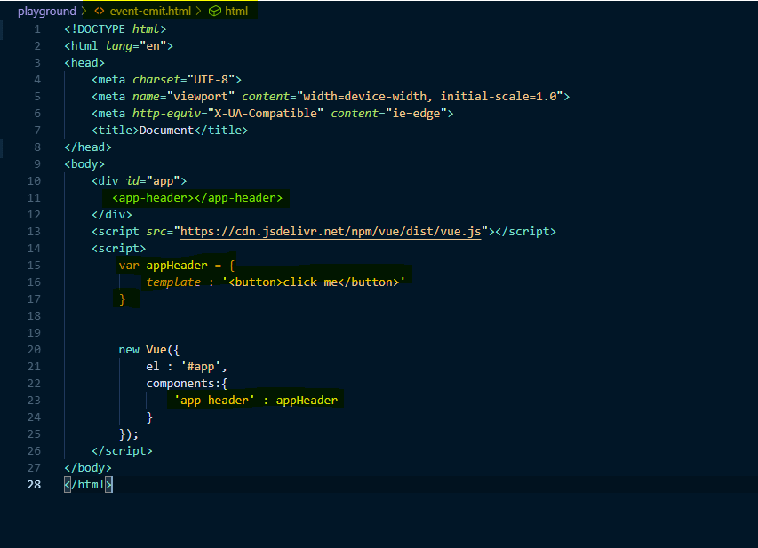Image resolution: width=758 pixels, height=548 pixels.
Task: Click the closing </script> tag on line 26
Action: point(122,451)
